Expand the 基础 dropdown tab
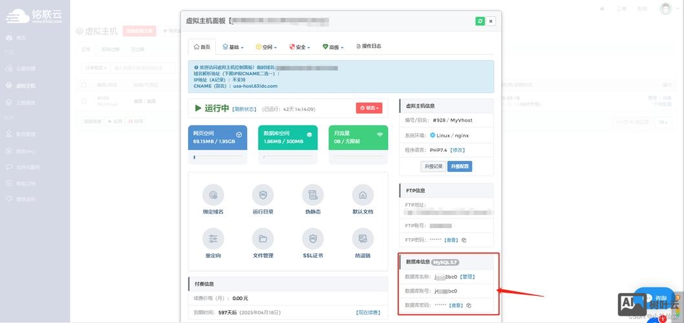The height and width of the screenshot is (323, 684). tap(233, 47)
